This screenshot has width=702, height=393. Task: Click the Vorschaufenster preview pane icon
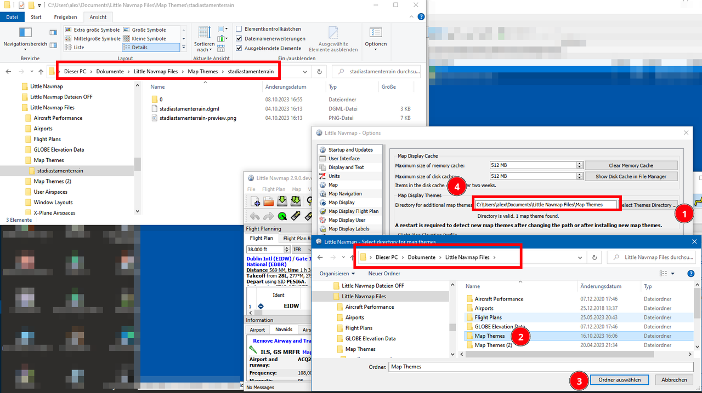point(53,33)
